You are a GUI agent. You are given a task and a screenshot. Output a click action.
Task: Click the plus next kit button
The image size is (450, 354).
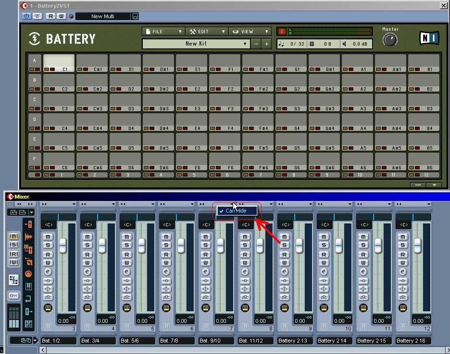(x=267, y=44)
